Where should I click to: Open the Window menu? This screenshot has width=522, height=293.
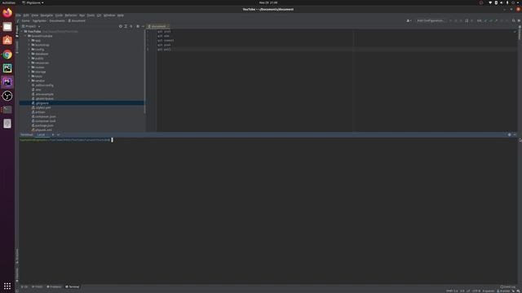(x=109, y=15)
